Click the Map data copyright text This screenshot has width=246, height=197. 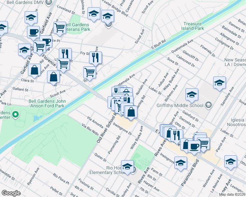232,195
